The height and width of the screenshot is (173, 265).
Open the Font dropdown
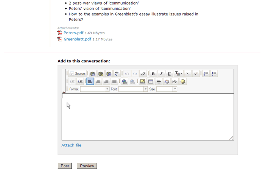pyautogui.click(x=133, y=89)
